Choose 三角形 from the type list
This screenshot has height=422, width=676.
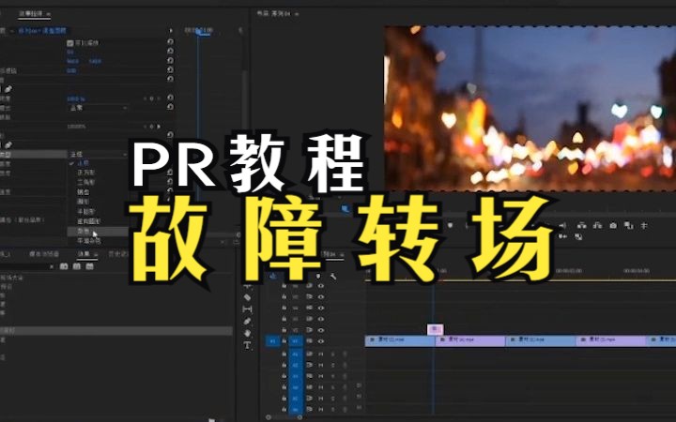coord(85,183)
